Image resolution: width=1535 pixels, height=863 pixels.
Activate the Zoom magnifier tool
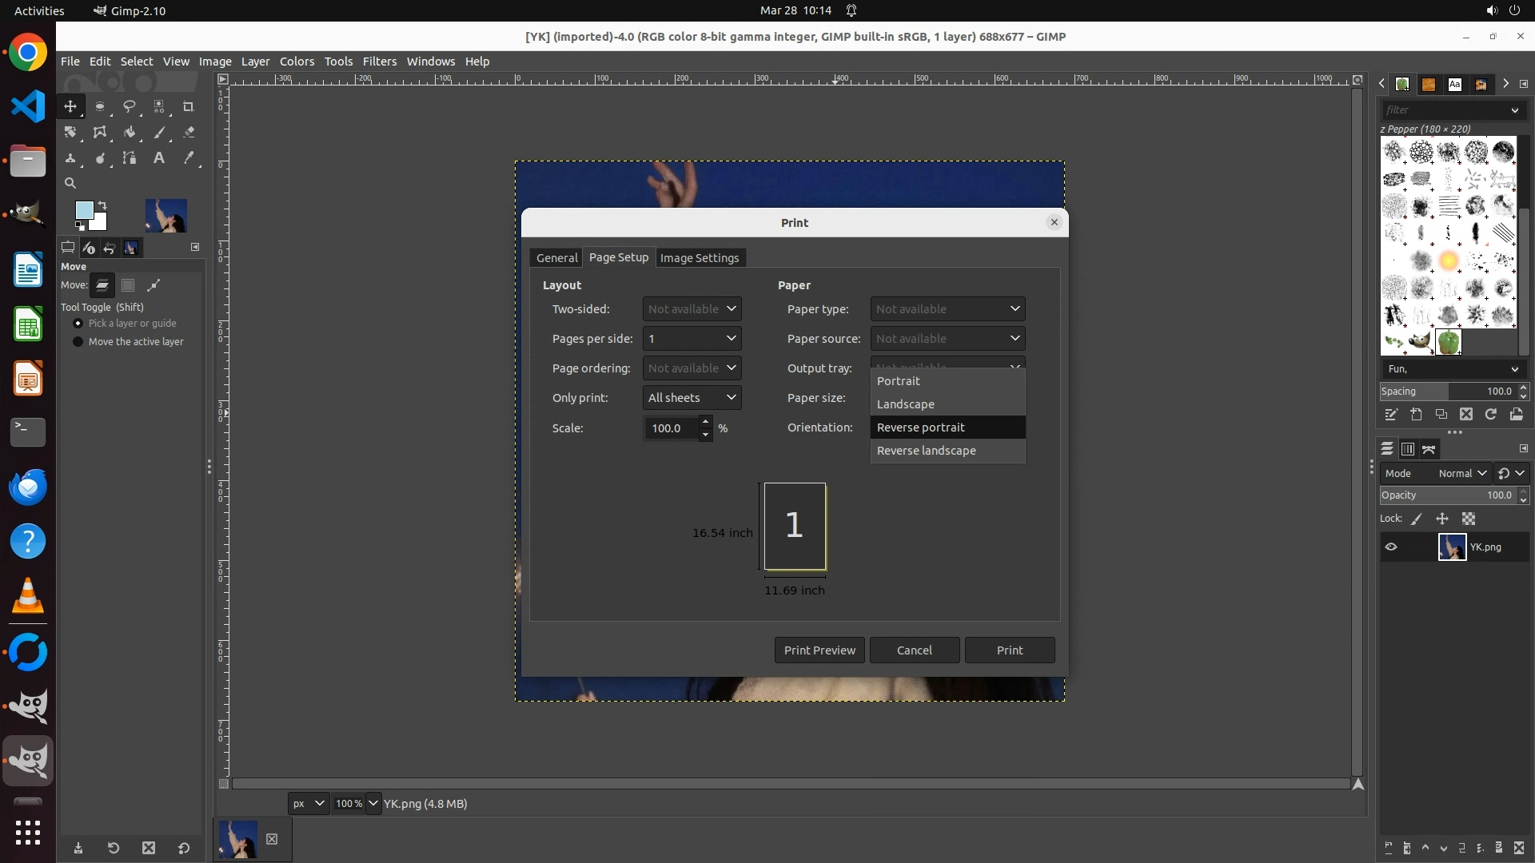point(70,184)
